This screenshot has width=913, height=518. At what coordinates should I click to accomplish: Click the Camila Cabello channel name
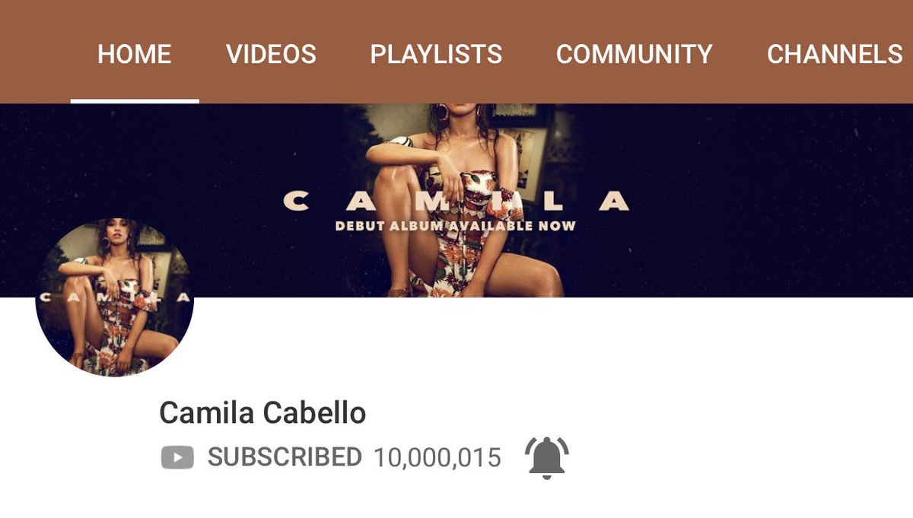[x=262, y=413]
